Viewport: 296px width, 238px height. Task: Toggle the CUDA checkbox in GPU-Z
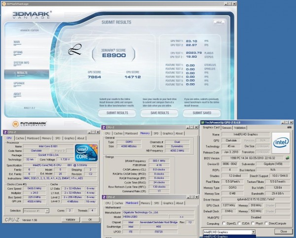coord(240,222)
